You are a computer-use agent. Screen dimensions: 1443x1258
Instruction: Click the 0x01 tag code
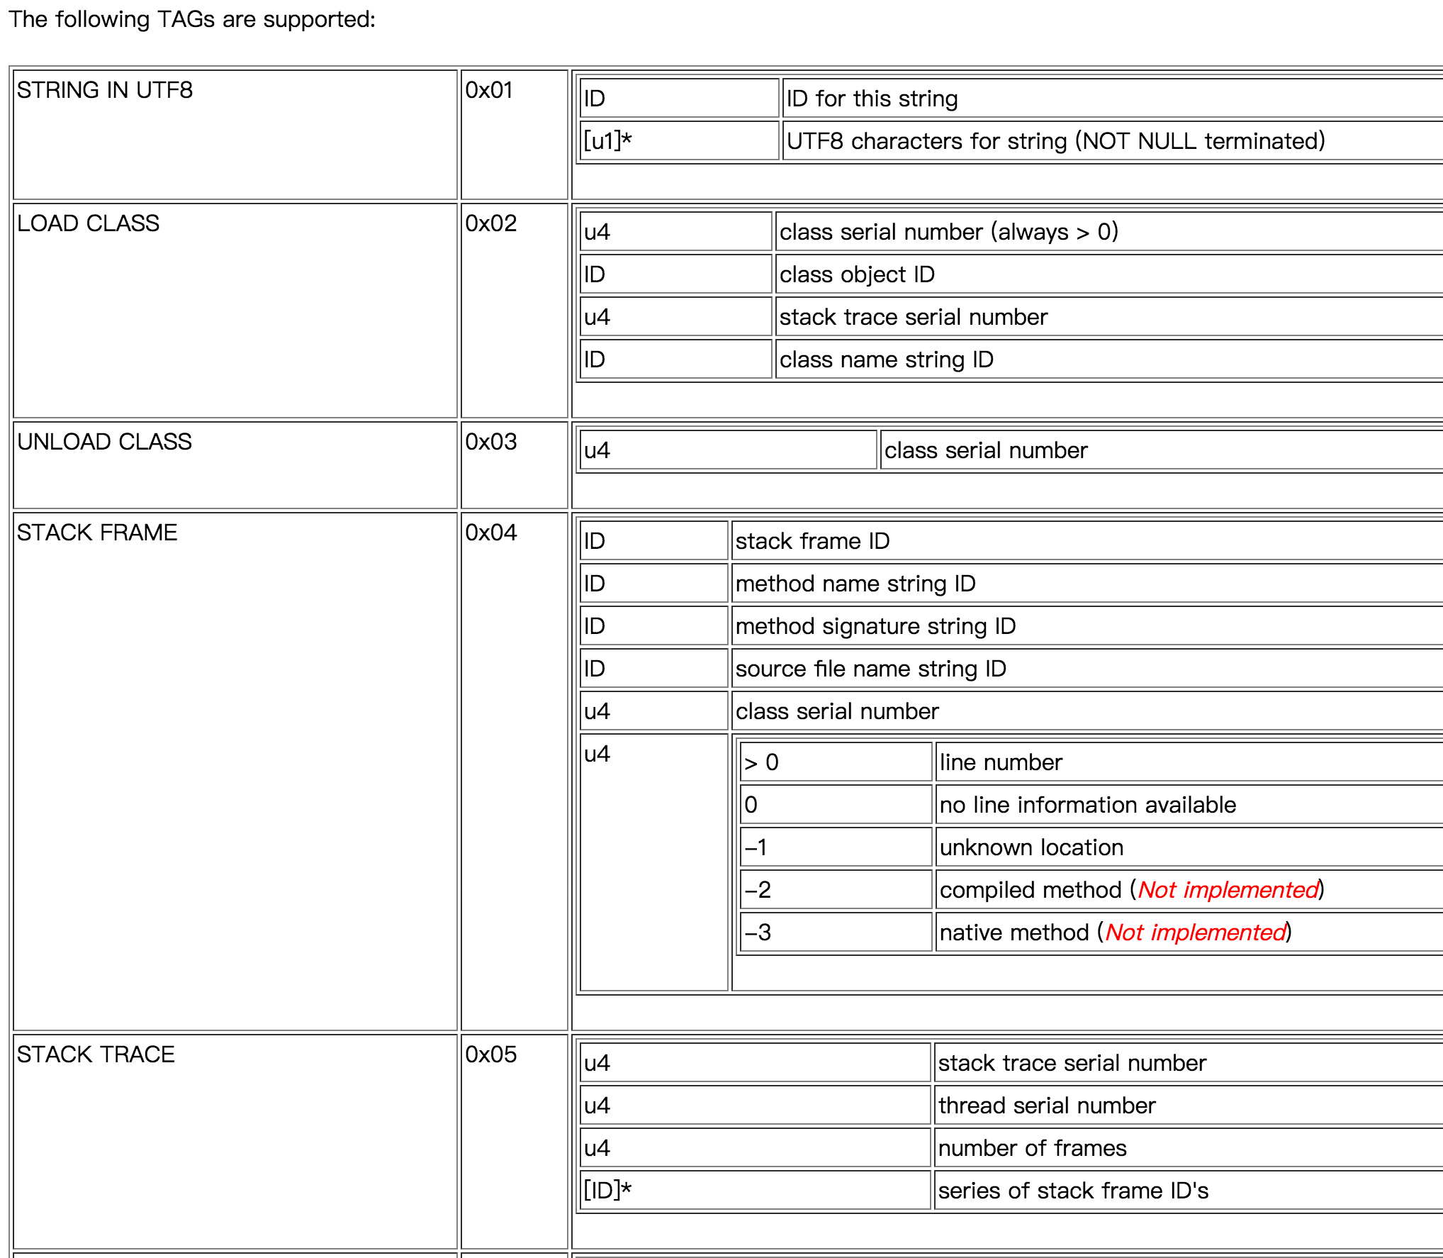click(x=489, y=90)
